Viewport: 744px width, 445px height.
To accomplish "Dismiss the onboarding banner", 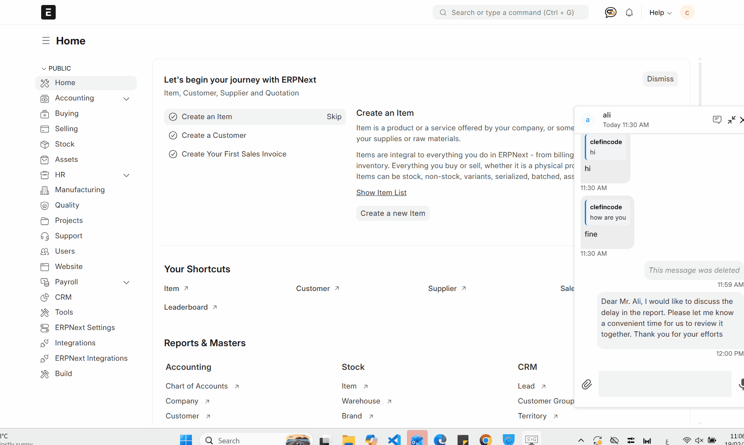I will (x=660, y=79).
